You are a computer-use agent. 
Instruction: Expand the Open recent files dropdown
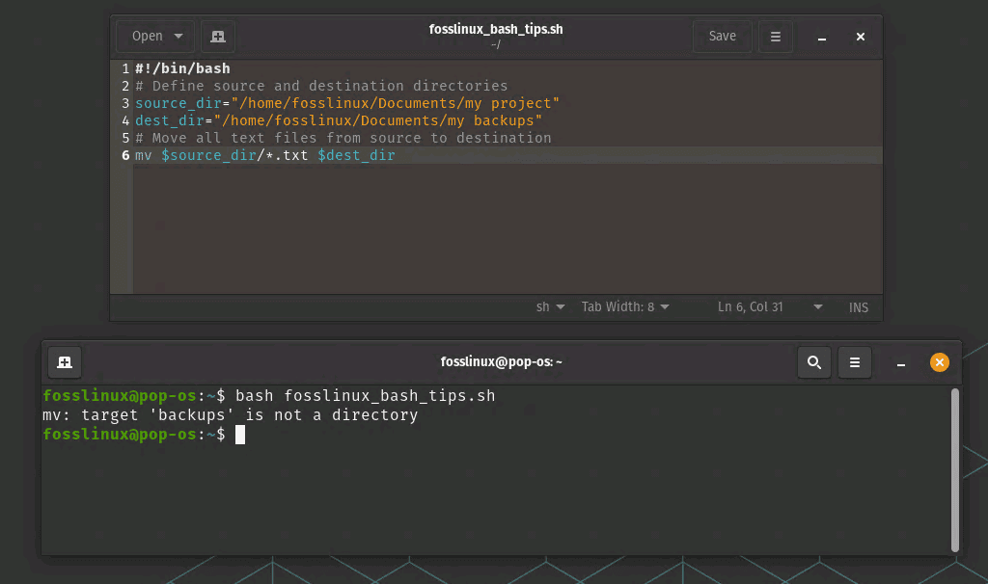click(178, 37)
